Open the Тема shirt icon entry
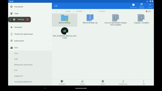 [x=11, y=13]
